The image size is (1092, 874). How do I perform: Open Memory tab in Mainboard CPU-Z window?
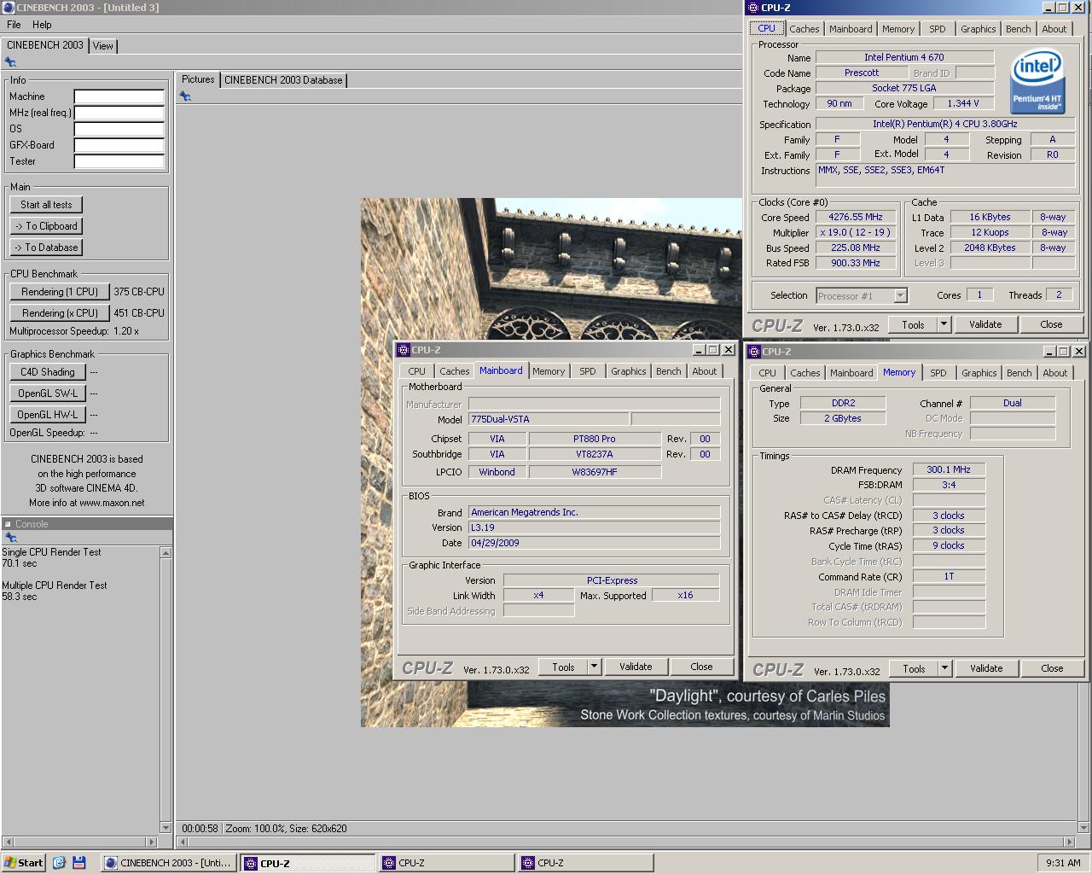coord(549,371)
